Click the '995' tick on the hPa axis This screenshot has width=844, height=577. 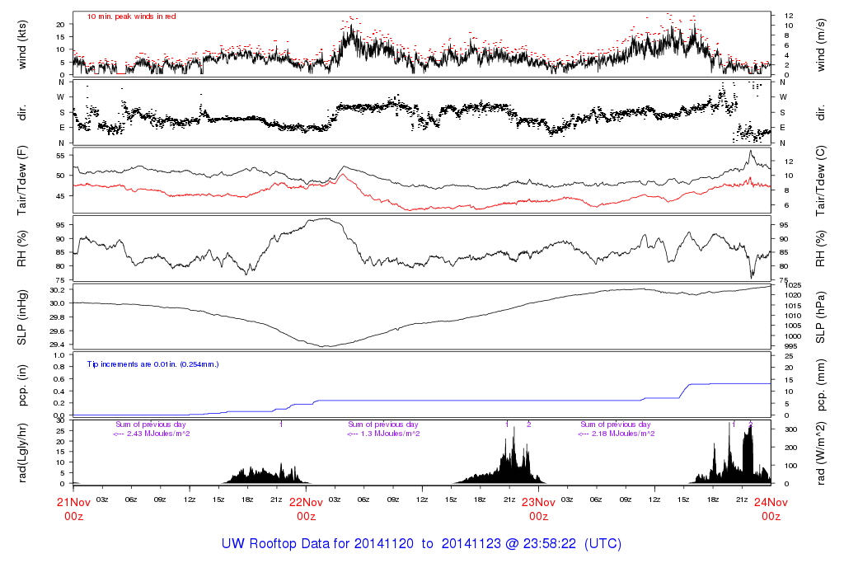click(790, 346)
